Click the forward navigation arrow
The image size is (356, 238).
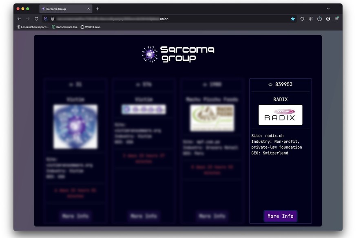(x=28, y=19)
